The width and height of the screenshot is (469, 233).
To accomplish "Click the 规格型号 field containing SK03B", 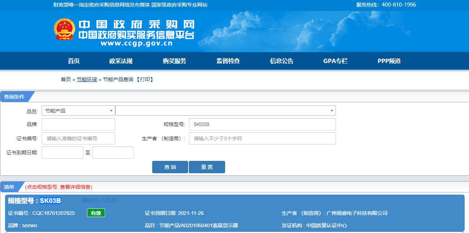I will coord(262,124).
